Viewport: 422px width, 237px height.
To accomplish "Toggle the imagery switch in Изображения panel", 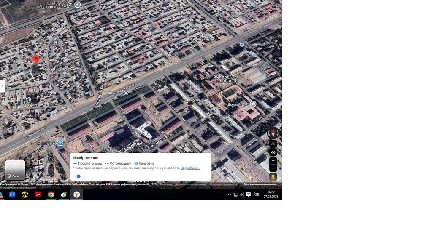I will point(77,176).
